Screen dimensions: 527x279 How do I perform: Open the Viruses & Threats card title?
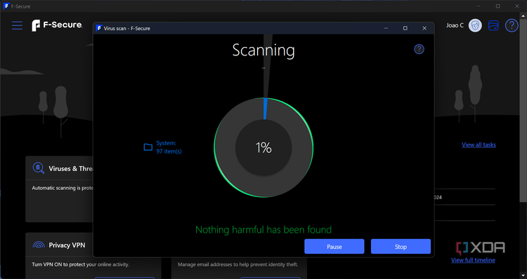(x=70, y=169)
